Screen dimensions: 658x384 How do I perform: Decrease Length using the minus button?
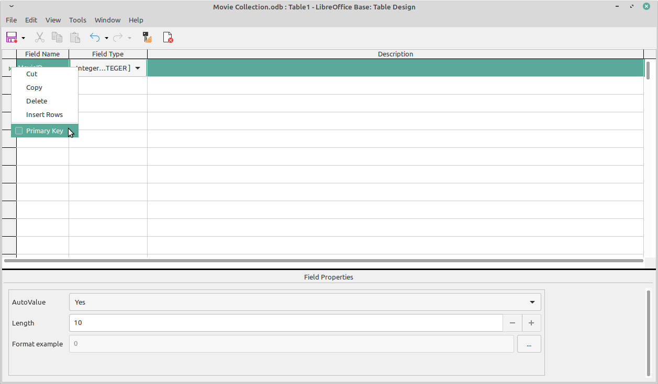(x=512, y=323)
